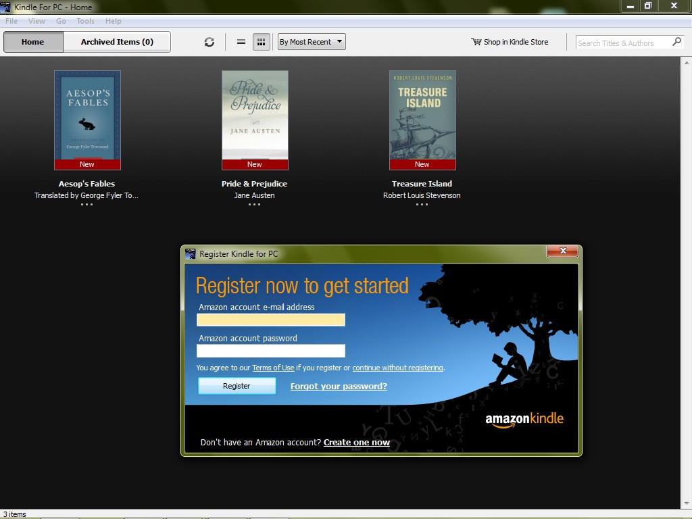This screenshot has width=692, height=519.
Task: Open Pride & Prejudice book cover
Action: click(255, 120)
